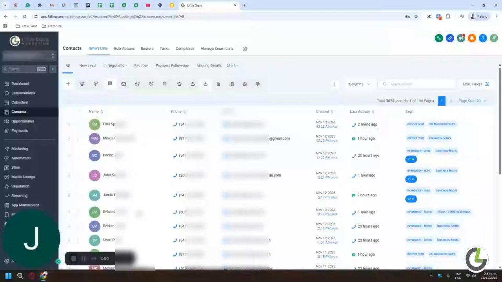Click the blue help question mark icon

pyautogui.click(x=483, y=38)
